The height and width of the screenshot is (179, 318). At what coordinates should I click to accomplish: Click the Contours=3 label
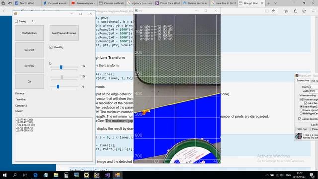21,106
